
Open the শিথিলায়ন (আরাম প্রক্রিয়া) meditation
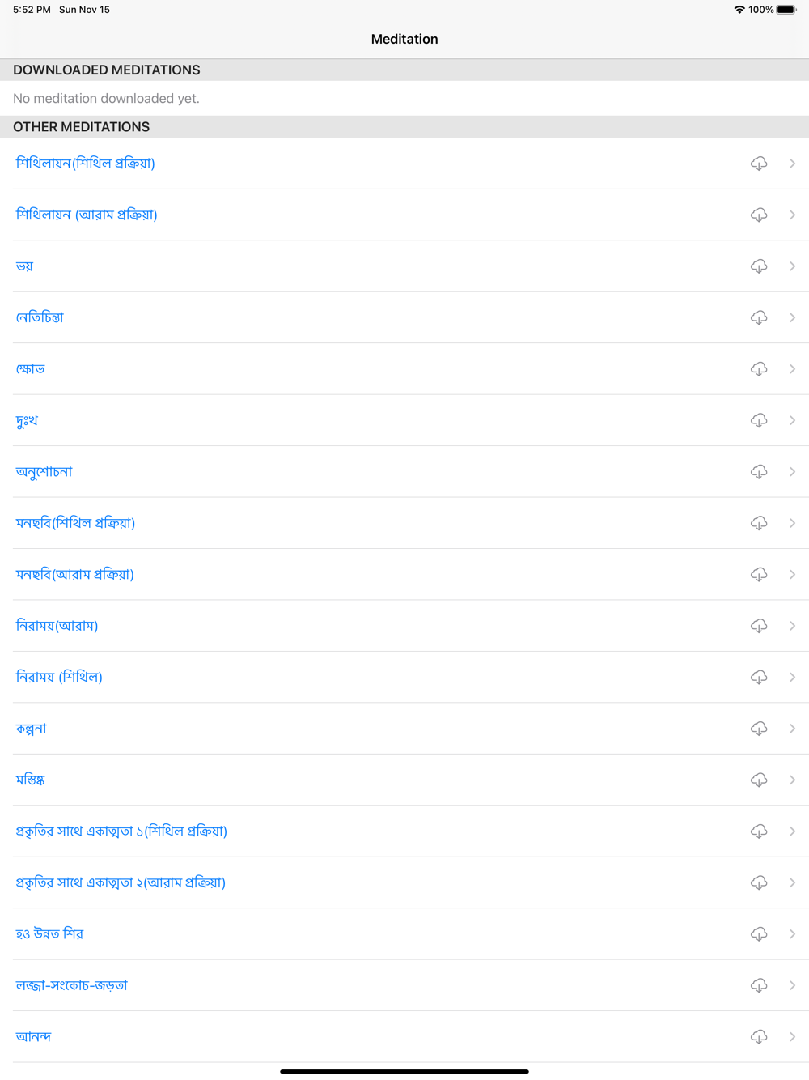[404, 215]
